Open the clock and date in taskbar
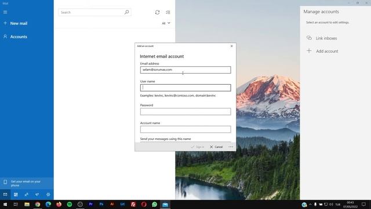Viewport: 371px width, 209px height. (x=350, y=204)
